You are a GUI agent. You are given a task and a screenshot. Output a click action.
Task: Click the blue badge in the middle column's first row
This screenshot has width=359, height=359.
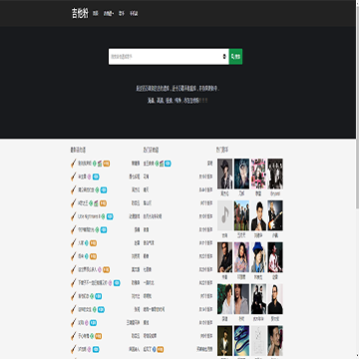click(x=168, y=164)
